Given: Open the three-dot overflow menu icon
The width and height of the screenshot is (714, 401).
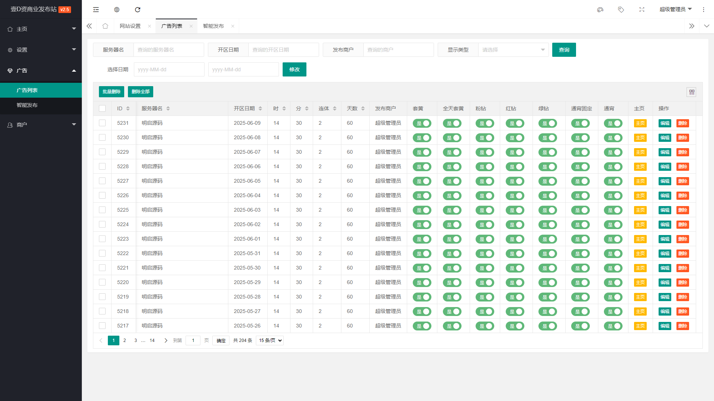Looking at the screenshot, I should point(703,9).
